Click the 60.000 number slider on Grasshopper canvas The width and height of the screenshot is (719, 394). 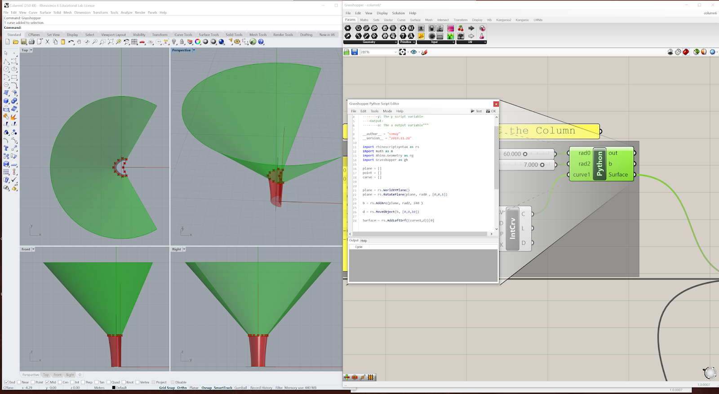526,154
